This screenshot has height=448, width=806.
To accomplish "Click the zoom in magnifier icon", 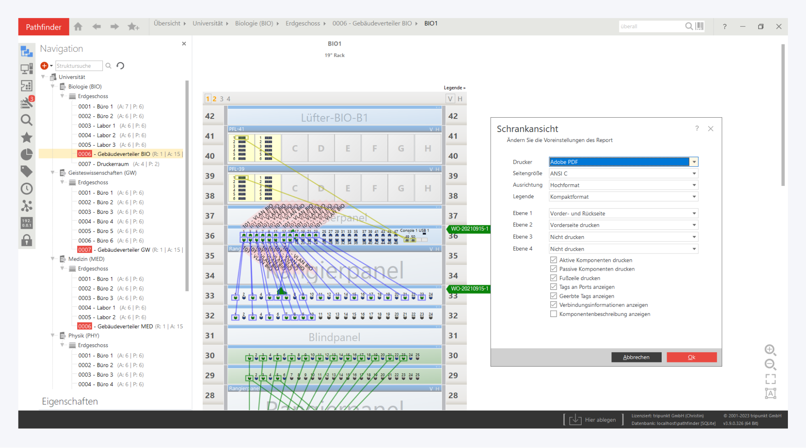I will point(770,350).
